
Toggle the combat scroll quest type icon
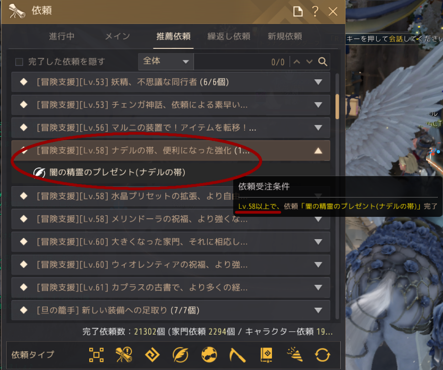click(124, 355)
